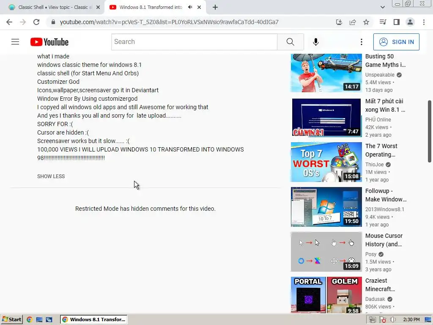The height and width of the screenshot is (325, 433).
Task: Open Chrome three-dot menu
Action: coord(424,22)
